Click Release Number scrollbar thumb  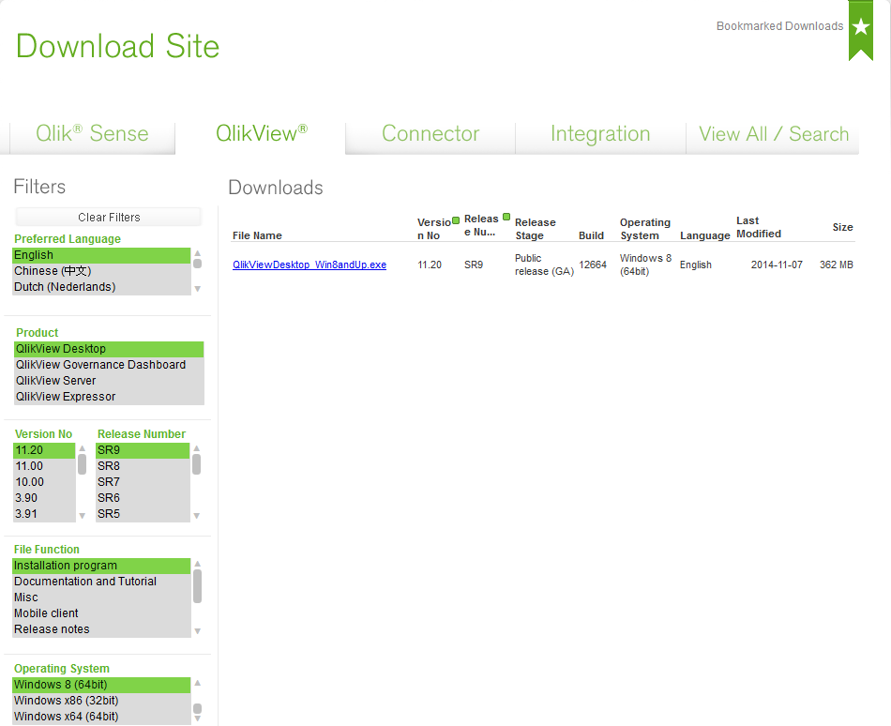coord(197,464)
